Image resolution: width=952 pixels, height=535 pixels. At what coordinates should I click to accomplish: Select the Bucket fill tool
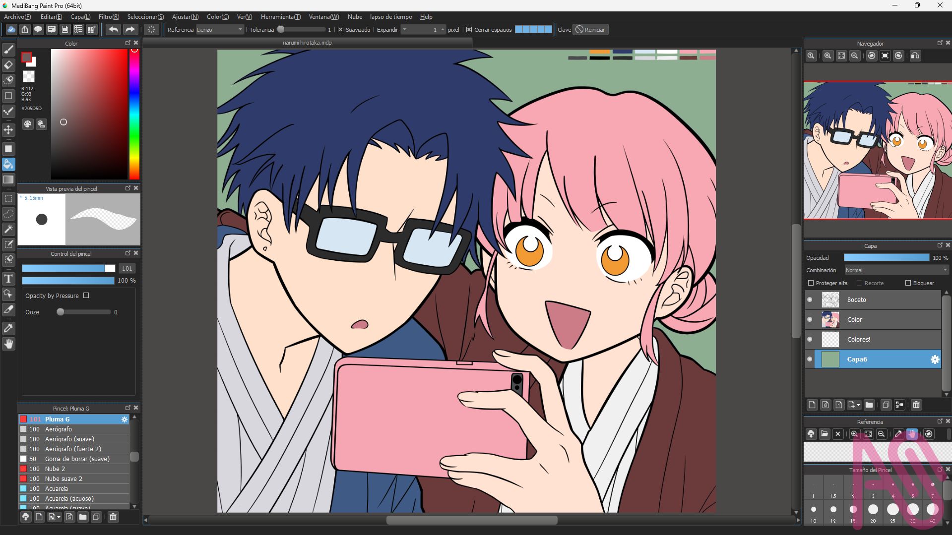coord(8,164)
